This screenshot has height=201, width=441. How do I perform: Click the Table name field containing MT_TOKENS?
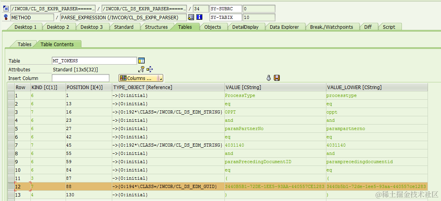pos(94,61)
